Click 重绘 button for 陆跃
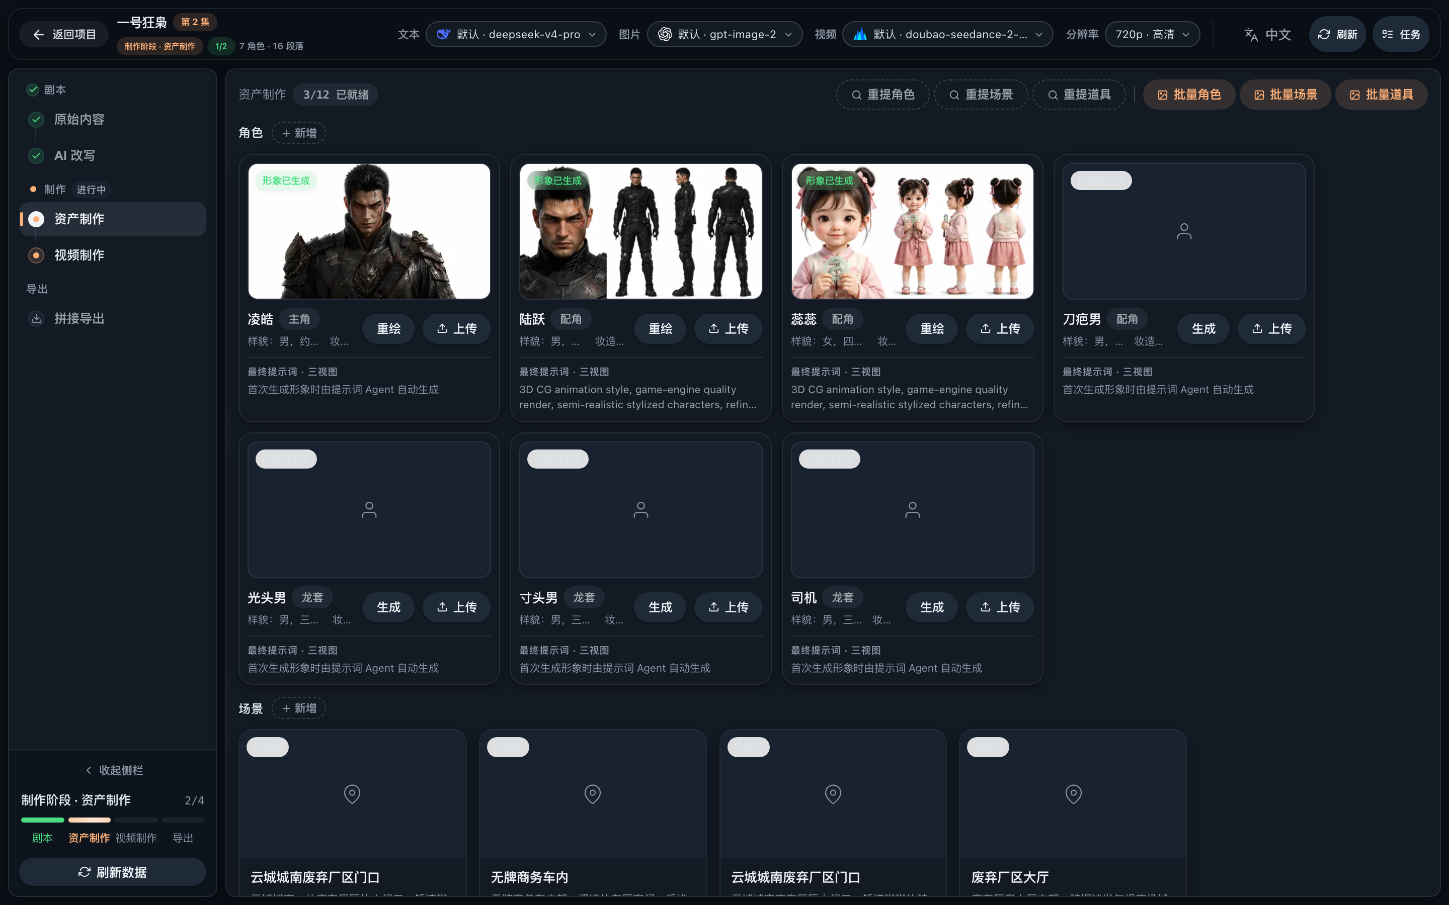The height and width of the screenshot is (905, 1449). pyautogui.click(x=660, y=329)
